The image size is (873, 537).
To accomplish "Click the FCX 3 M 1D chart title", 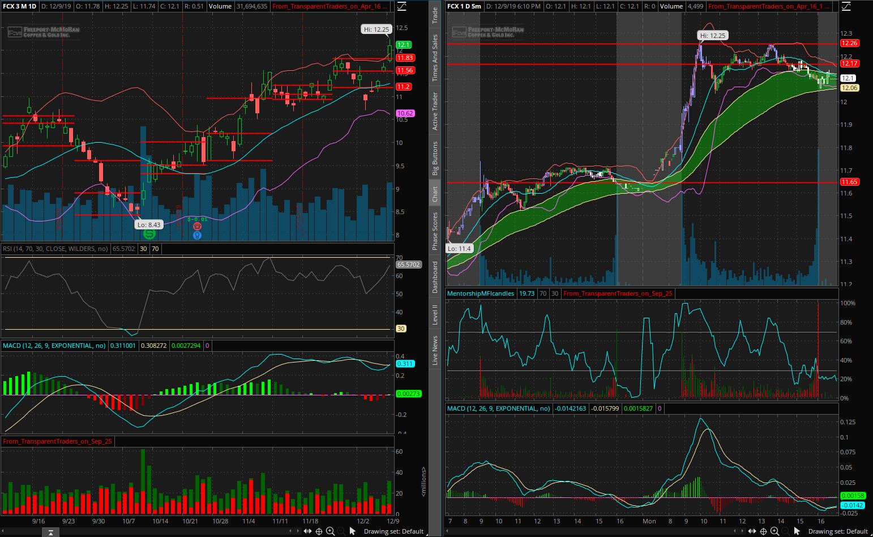I will click(x=20, y=6).
